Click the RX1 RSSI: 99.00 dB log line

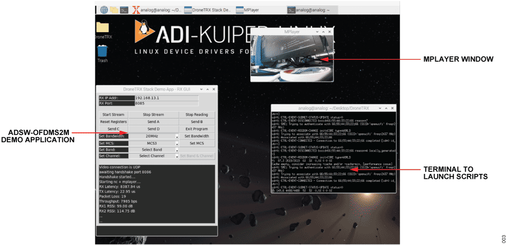pos(116,206)
